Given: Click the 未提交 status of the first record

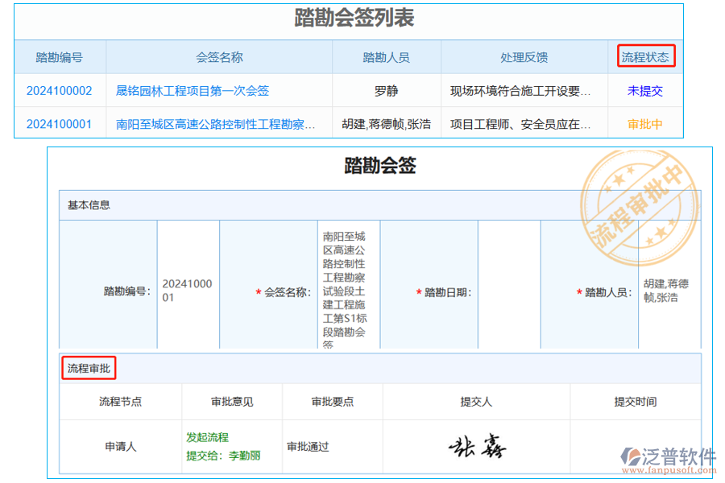Looking at the screenshot, I should (644, 91).
